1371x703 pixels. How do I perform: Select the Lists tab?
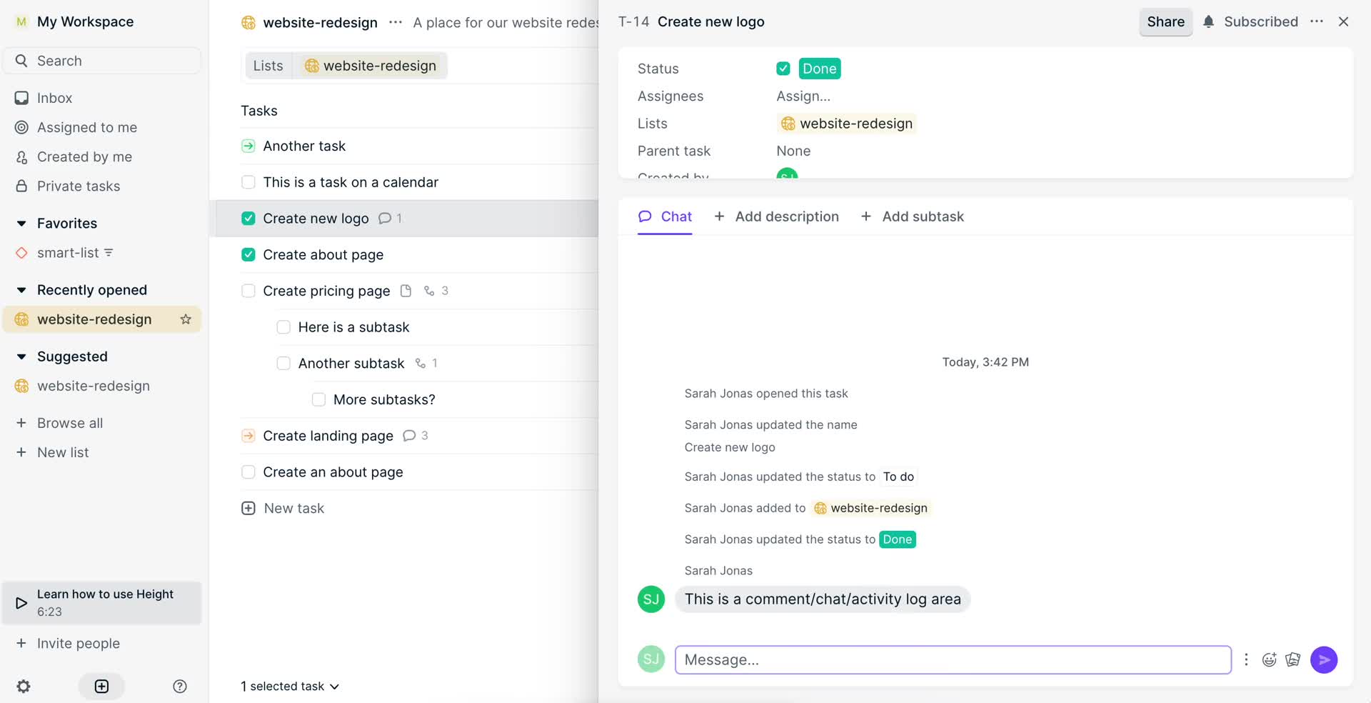268,66
